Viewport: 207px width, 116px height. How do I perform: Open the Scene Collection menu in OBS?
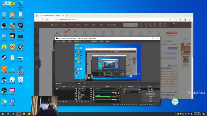click(94, 41)
